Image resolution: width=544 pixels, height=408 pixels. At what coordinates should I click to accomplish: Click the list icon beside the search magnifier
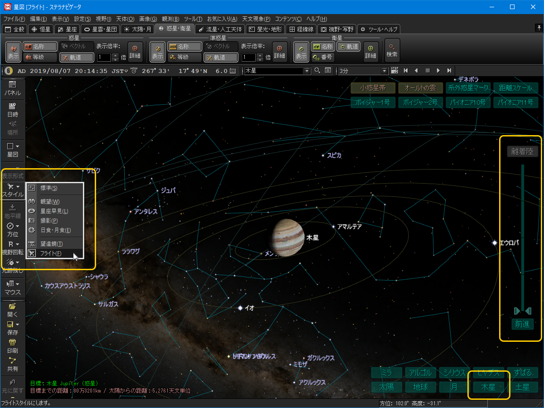coord(328,71)
